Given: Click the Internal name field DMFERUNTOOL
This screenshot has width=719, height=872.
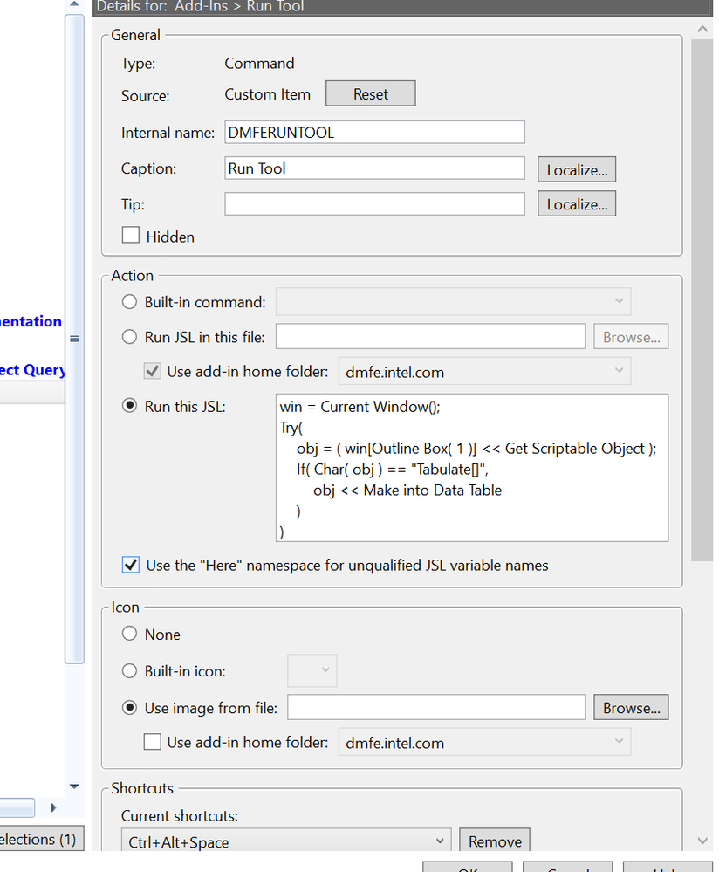Looking at the screenshot, I should click(374, 133).
